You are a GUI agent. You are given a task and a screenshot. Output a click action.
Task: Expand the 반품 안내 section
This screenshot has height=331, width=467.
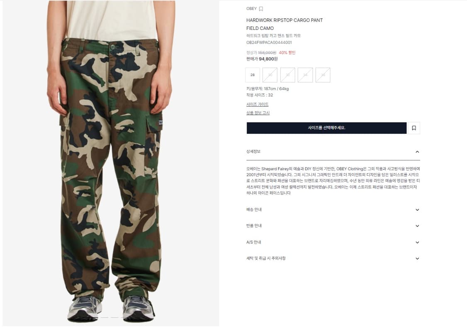pyautogui.click(x=333, y=226)
